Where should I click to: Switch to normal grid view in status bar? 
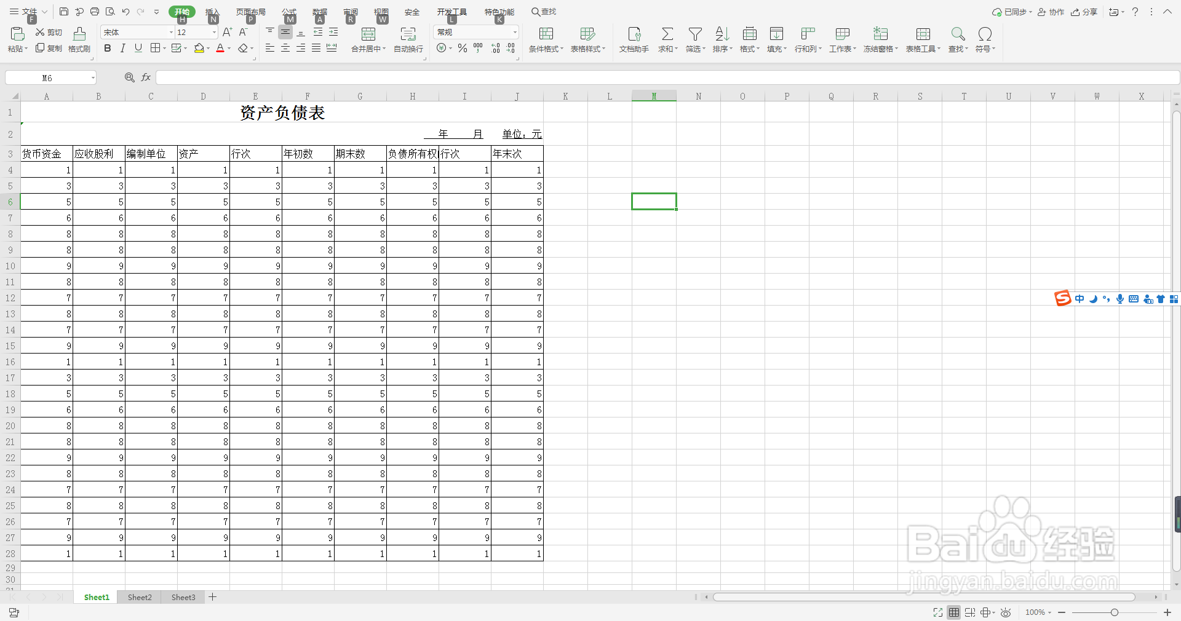click(x=953, y=612)
